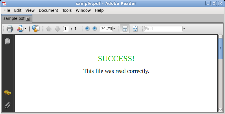
Task: Click the globe Create PDF Online icon
Action: [36, 29]
